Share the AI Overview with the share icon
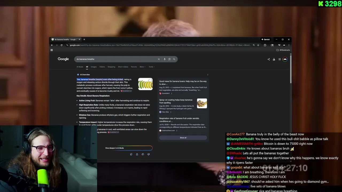 click(137, 154)
